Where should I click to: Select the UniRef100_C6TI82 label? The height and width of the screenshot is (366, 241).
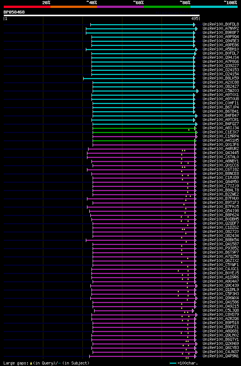coord(221,170)
